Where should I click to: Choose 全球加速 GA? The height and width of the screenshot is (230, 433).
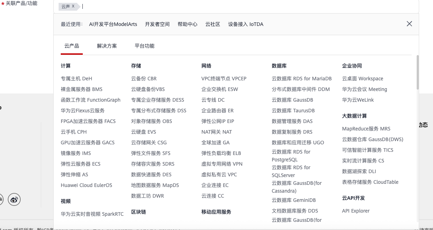point(216,143)
